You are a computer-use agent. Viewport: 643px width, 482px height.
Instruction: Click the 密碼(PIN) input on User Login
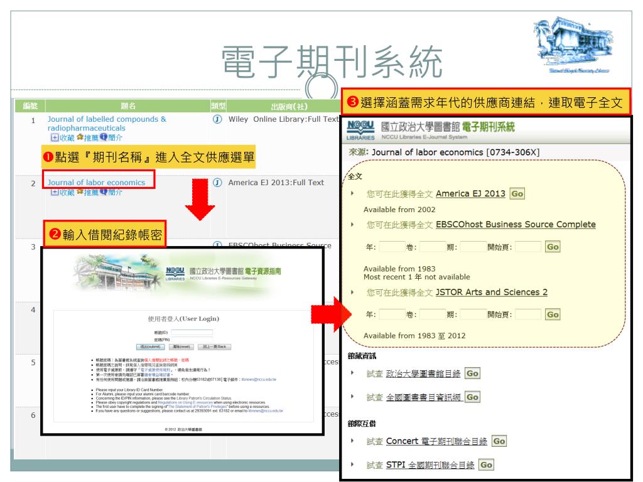pyautogui.click(x=192, y=340)
